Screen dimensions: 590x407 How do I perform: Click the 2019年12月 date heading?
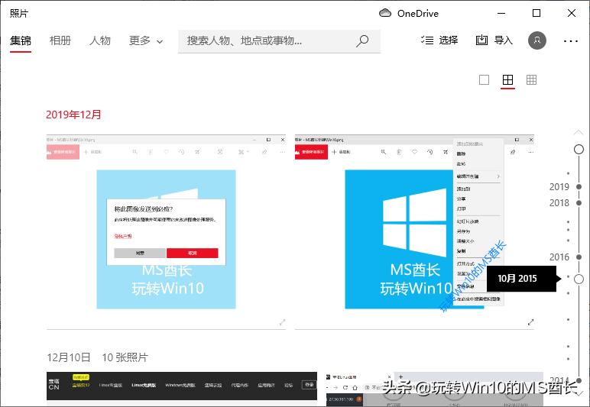(73, 115)
